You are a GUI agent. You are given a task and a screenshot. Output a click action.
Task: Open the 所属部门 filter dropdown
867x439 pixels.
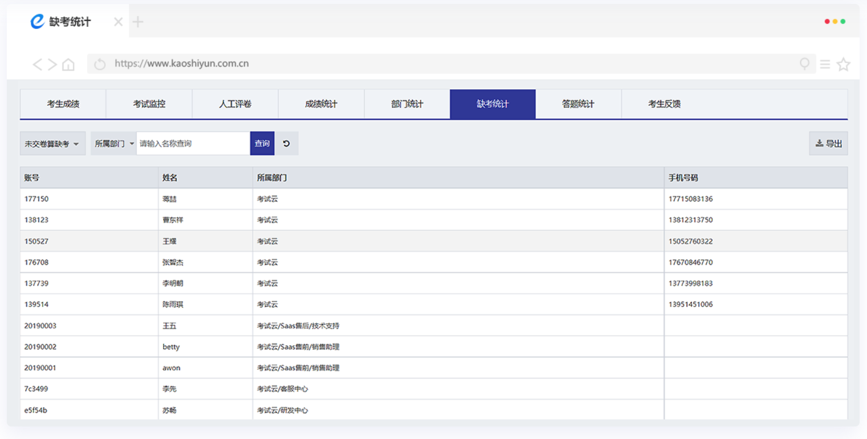coord(114,144)
